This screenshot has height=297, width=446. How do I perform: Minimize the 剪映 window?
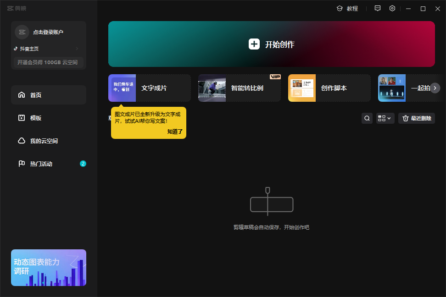pos(408,9)
